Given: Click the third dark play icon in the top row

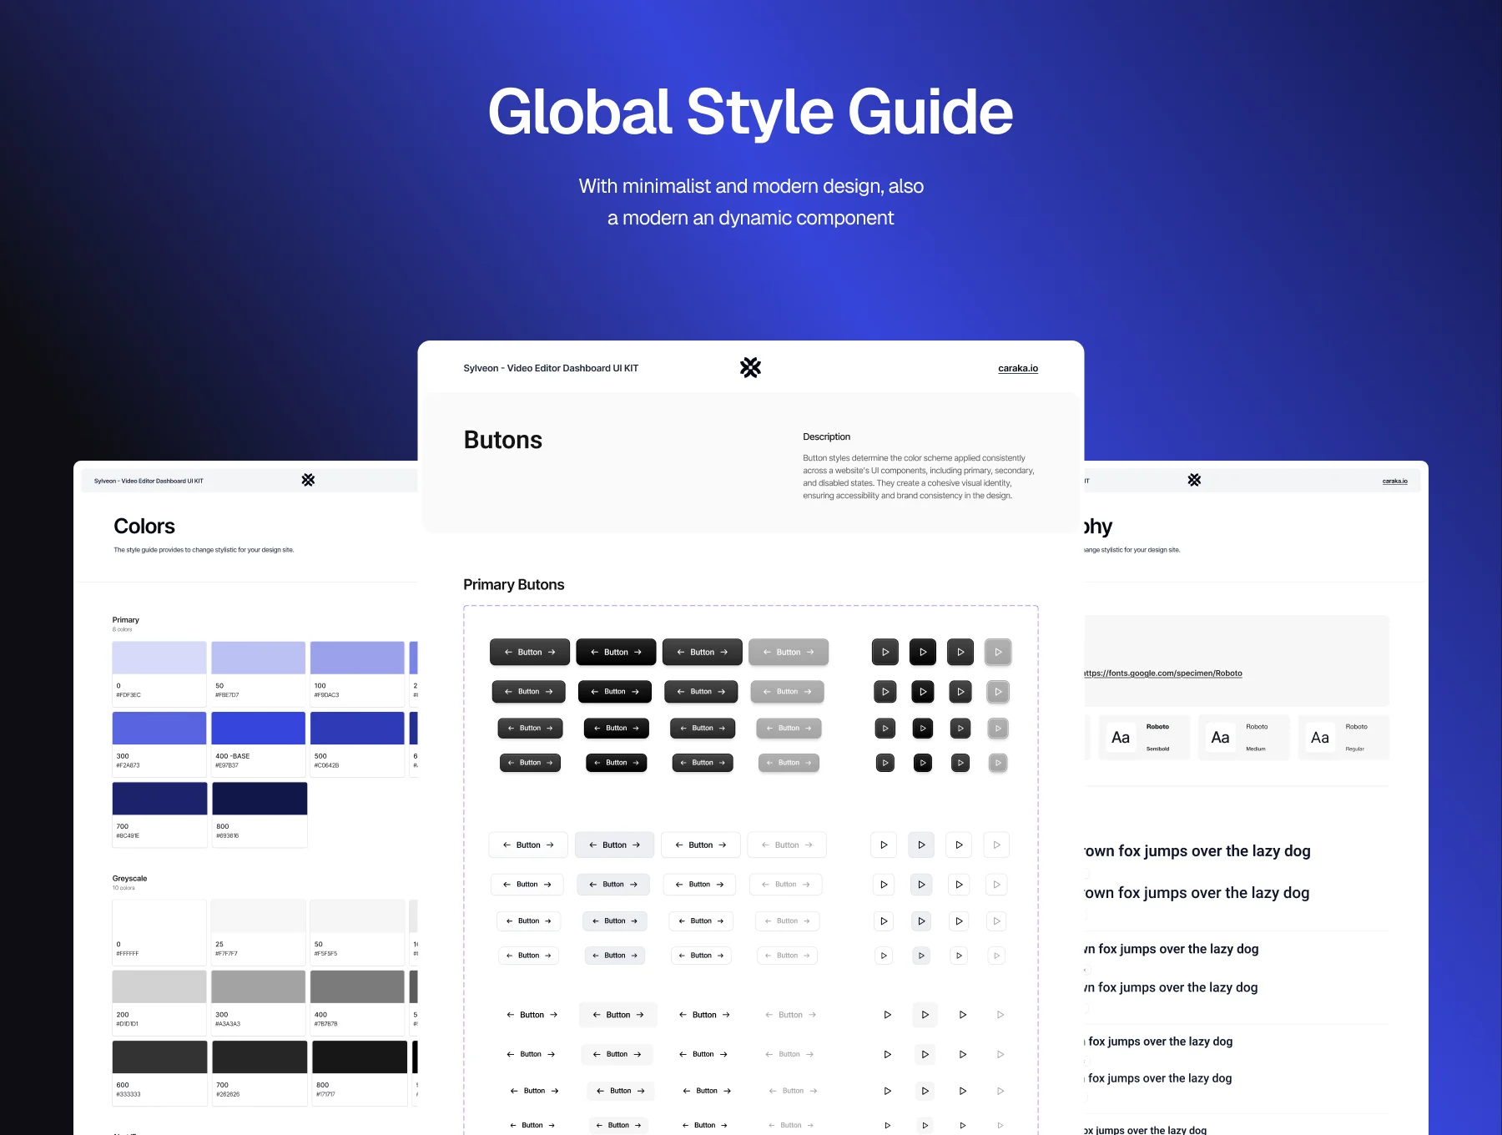Looking at the screenshot, I should (960, 652).
